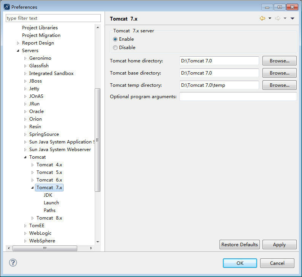Click the Apply button
The image size is (302, 277).
[x=280, y=244]
